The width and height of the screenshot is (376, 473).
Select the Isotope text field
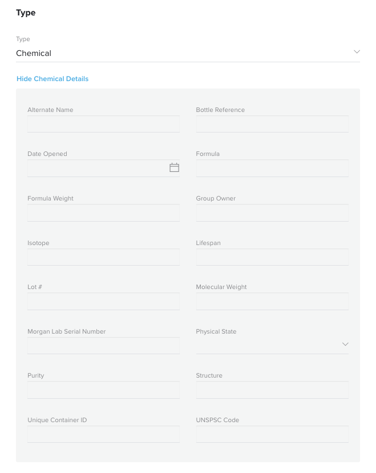pyautogui.click(x=103, y=257)
